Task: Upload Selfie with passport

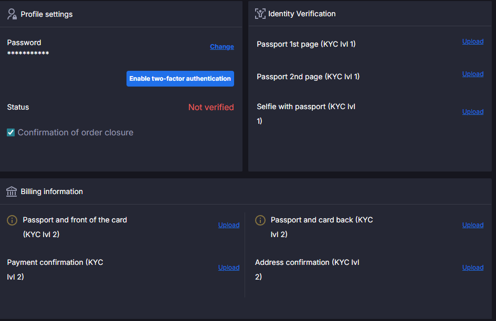Action: (x=472, y=112)
